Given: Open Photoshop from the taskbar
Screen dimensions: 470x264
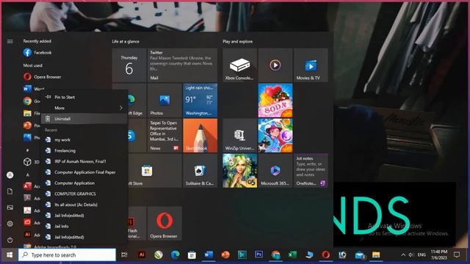Looking at the screenshot, I should click(x=258, y=254).
